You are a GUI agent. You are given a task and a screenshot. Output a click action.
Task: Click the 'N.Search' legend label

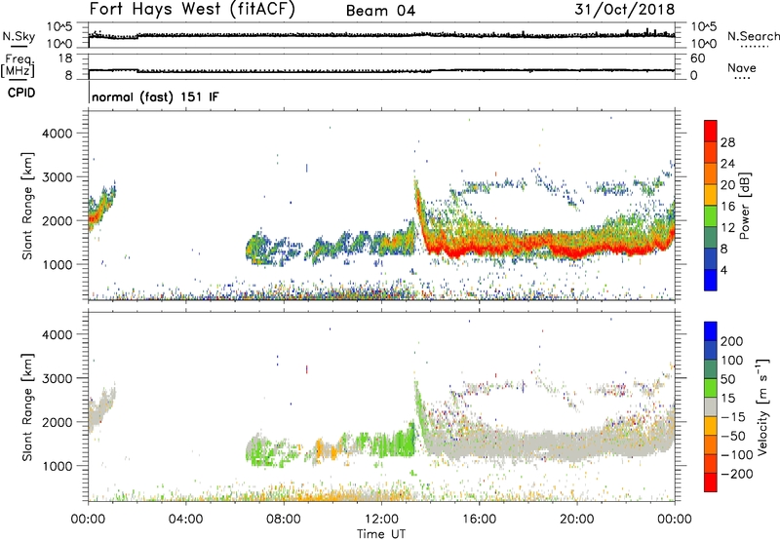753,36
